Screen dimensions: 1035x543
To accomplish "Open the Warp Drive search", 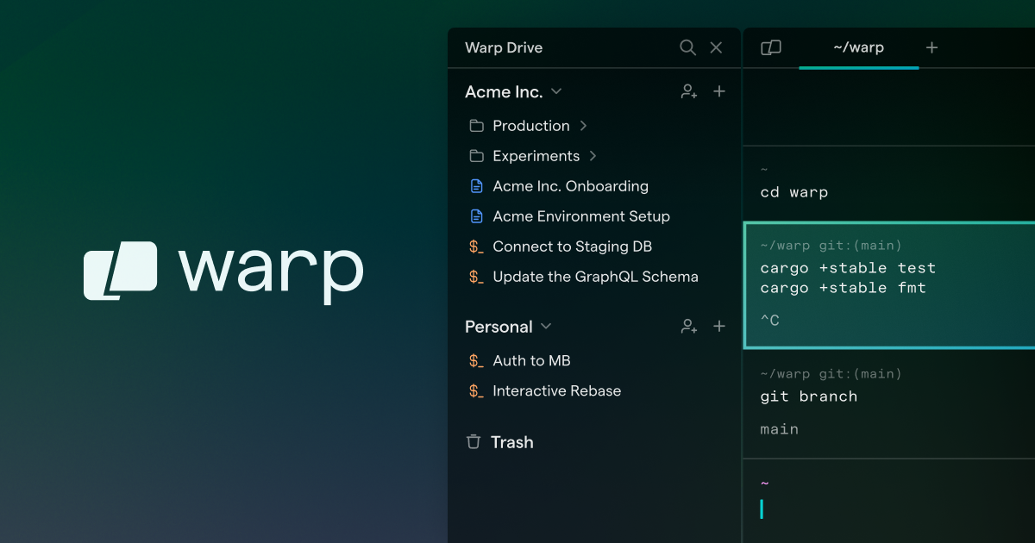I will [687, 47].
